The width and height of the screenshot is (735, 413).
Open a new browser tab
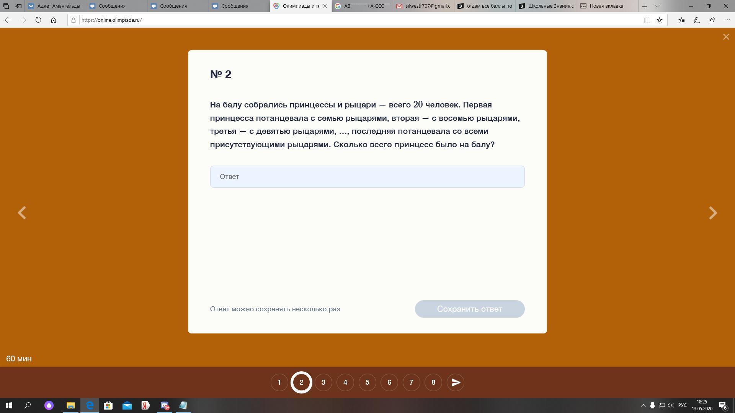[645, 6]
